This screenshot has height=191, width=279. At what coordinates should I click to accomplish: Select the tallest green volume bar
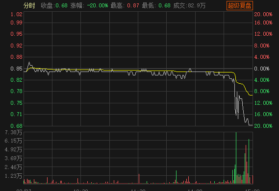[236, 158]
